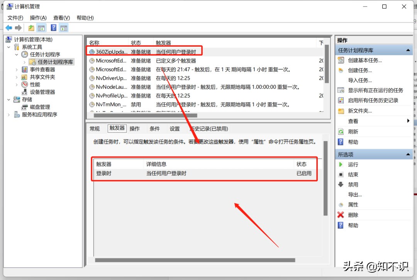Expand the 性能 node
417x280 pixels.
point(17,84)
